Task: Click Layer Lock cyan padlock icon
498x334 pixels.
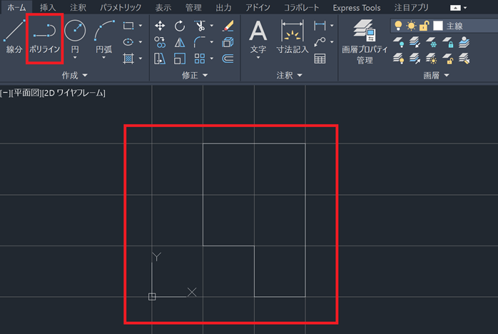Action: point(447,42)
